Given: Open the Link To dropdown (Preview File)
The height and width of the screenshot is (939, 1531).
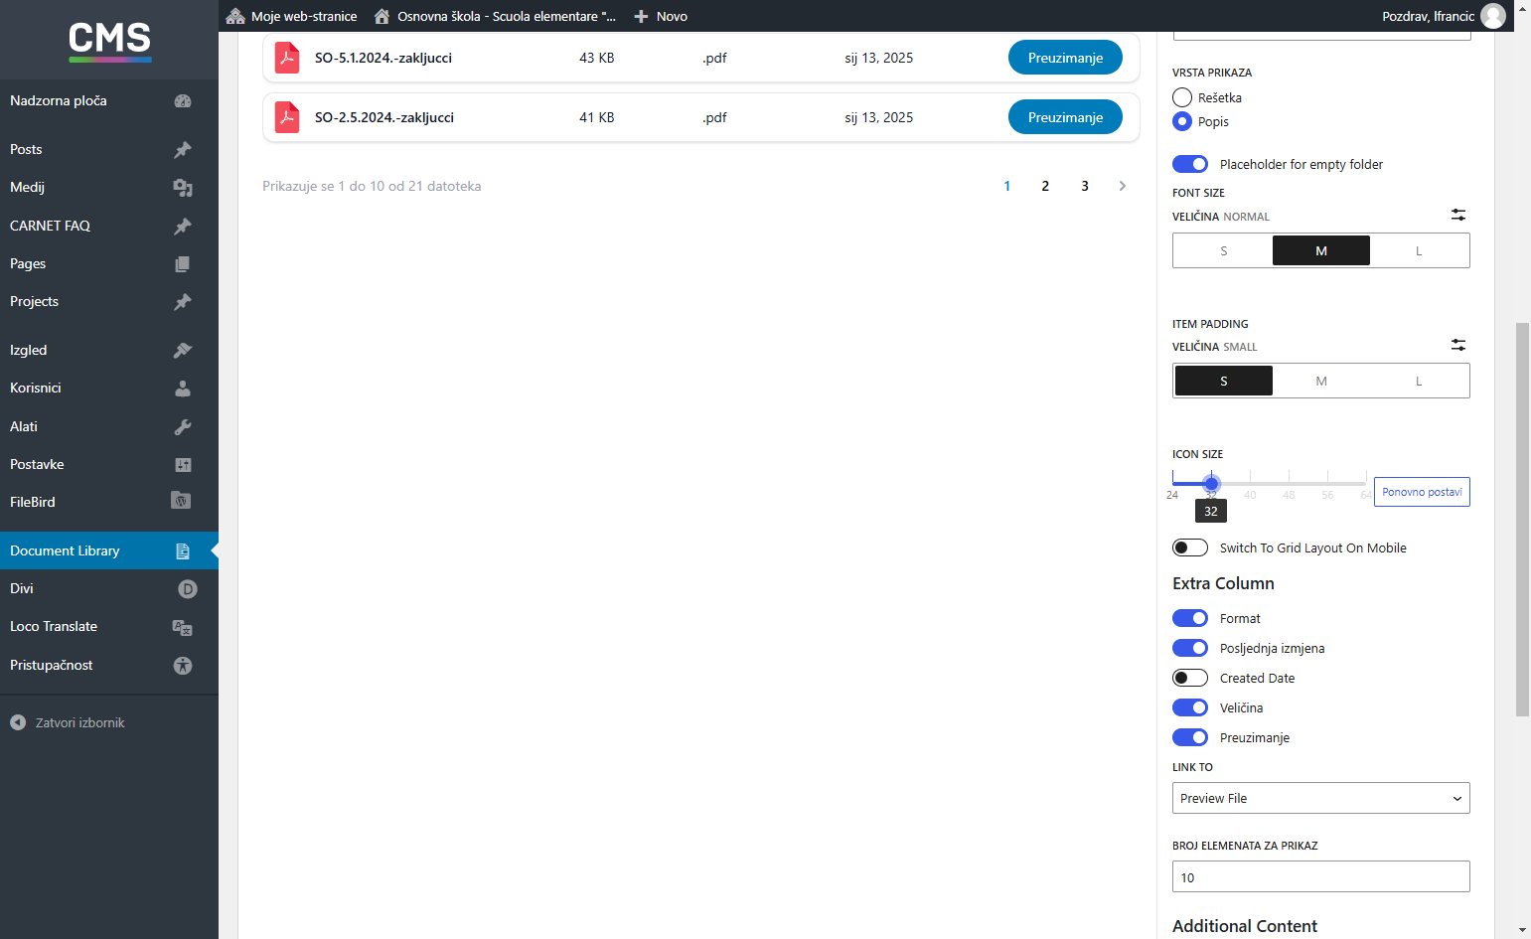Looking at the screenshot, I should click(x=1321, y=798).
